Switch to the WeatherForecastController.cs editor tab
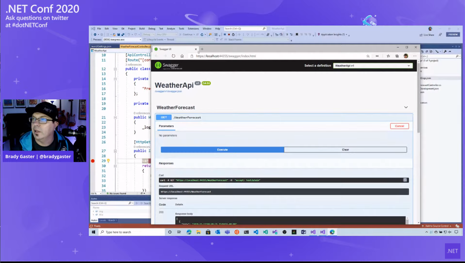Screen dimensions: 465x263 (x=135, y=46)
